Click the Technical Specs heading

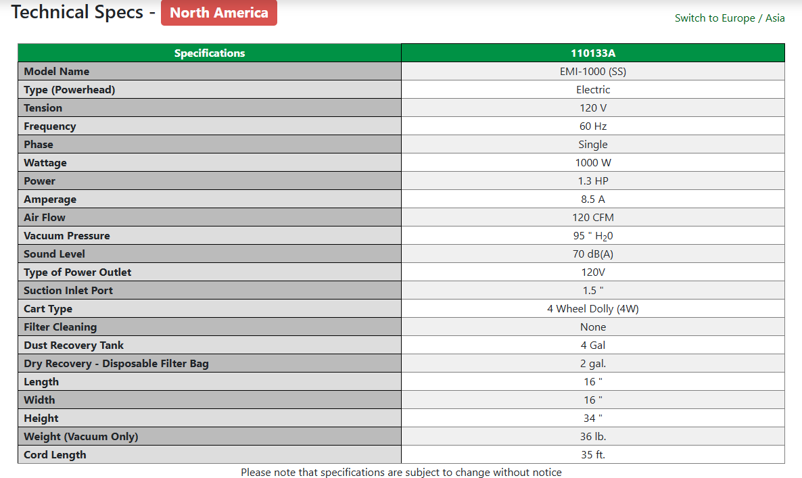(x=83, y=12)
